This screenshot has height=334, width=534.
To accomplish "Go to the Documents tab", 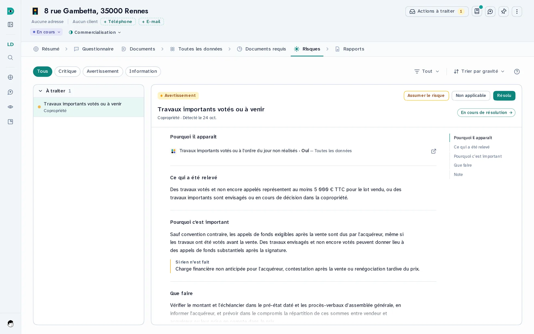I will coord(138,49).
